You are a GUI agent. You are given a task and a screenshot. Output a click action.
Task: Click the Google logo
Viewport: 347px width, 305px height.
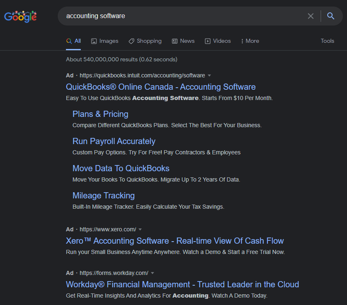pyautogui.click(x=20, y=16)
